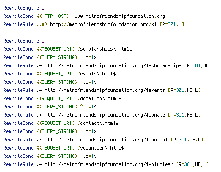
Task: Click the /donation\.html$ pattern
Action: click(100, 98)
